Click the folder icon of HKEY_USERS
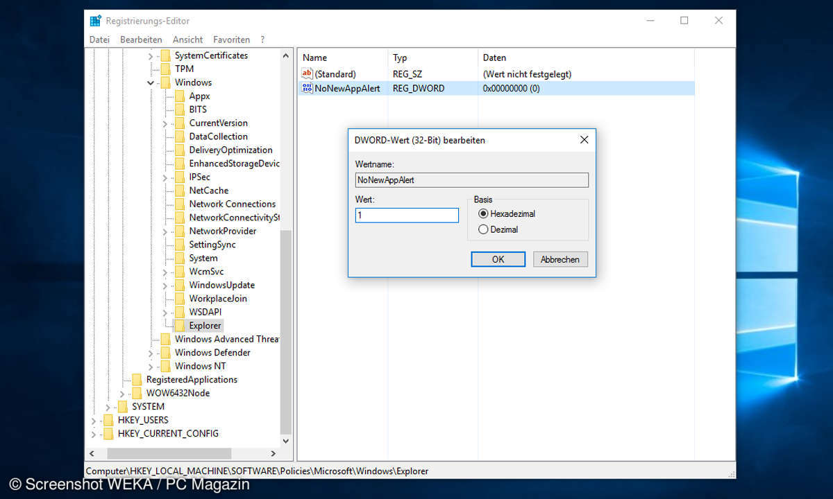This screenshot has height=499, width=833. click(108, 420)
